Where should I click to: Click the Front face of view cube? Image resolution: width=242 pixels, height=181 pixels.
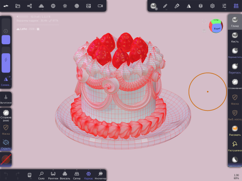(x=217, y=29)
